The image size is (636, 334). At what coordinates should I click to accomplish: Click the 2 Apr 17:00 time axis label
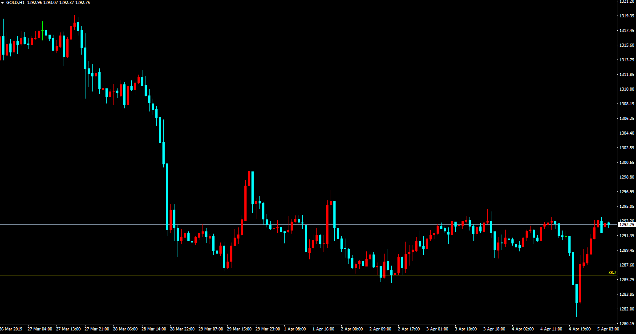pyautogui.click(x=409, y=329)
